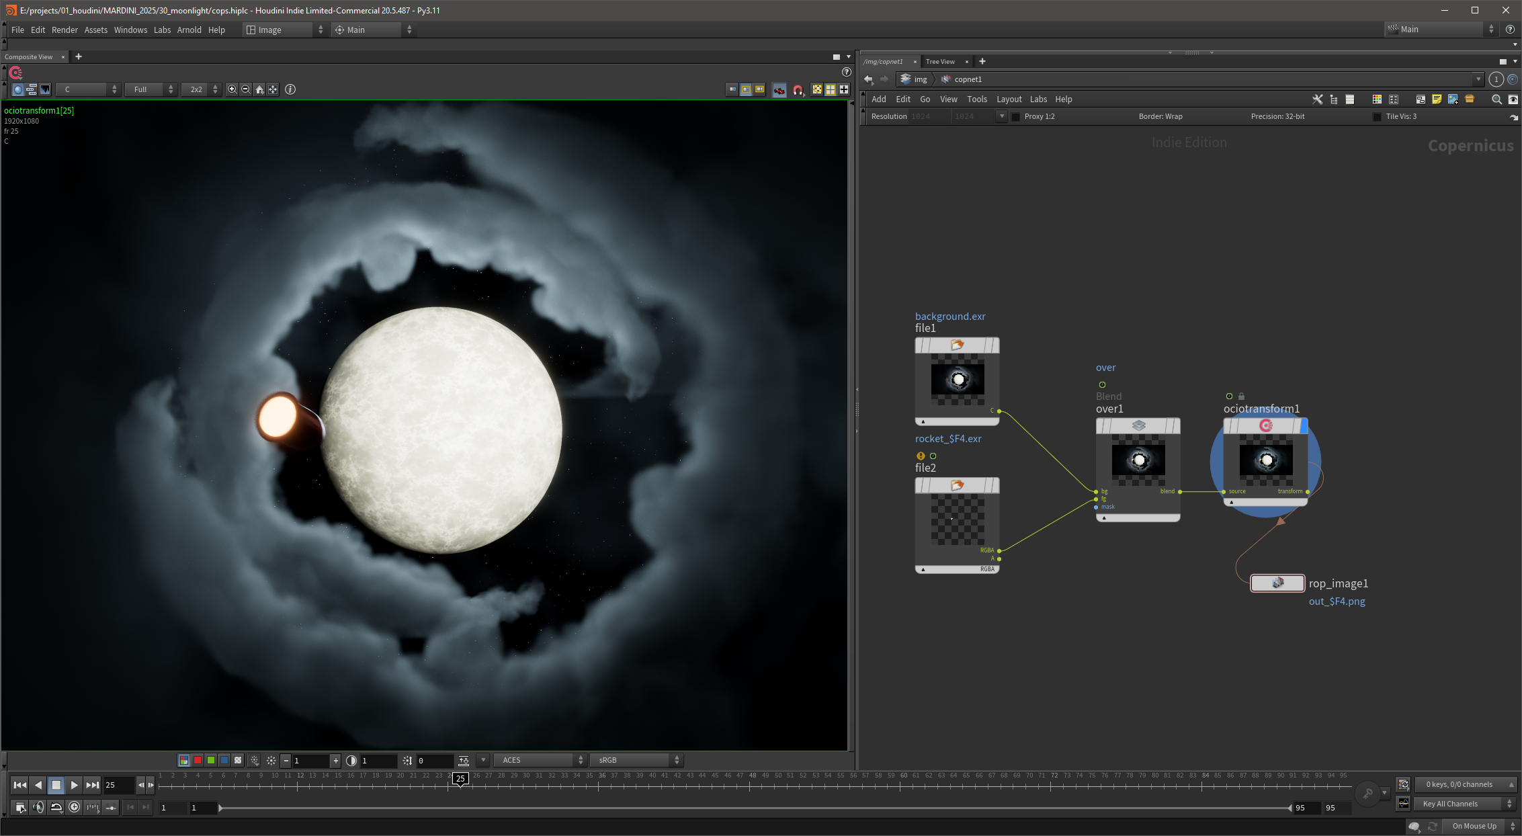Open the viewer info icon
The width and height of the screenshot is (1522, 836).
(290, 89)
